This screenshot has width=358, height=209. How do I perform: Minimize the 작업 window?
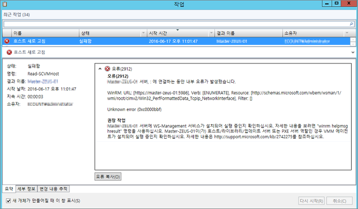tap(327, 3)
